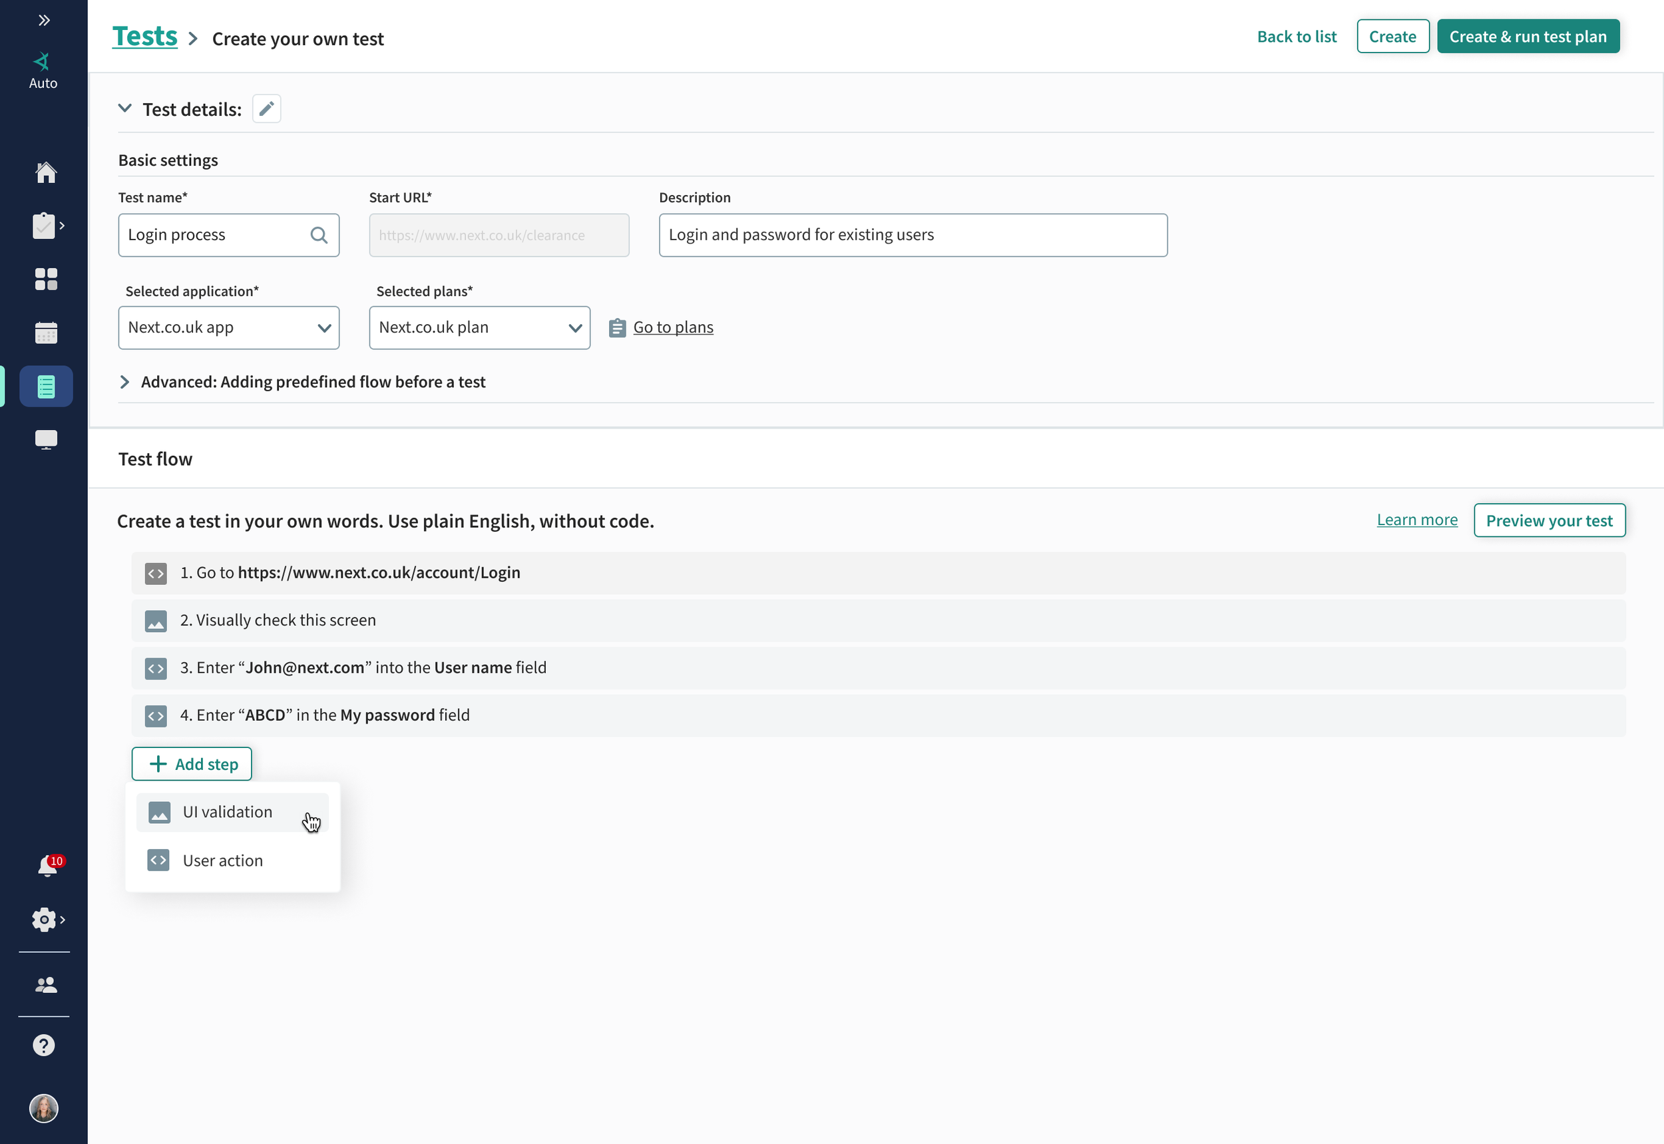Go to Tests breadcrumb link
The height and width of the screenshot is (1144, 1664).
click(x=145, y=36)
